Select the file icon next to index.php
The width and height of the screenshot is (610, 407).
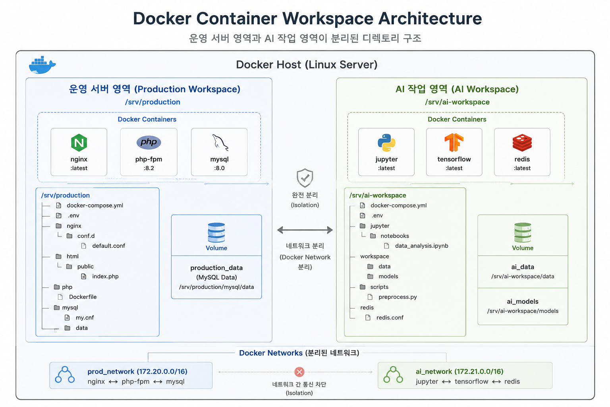[84, 276]
